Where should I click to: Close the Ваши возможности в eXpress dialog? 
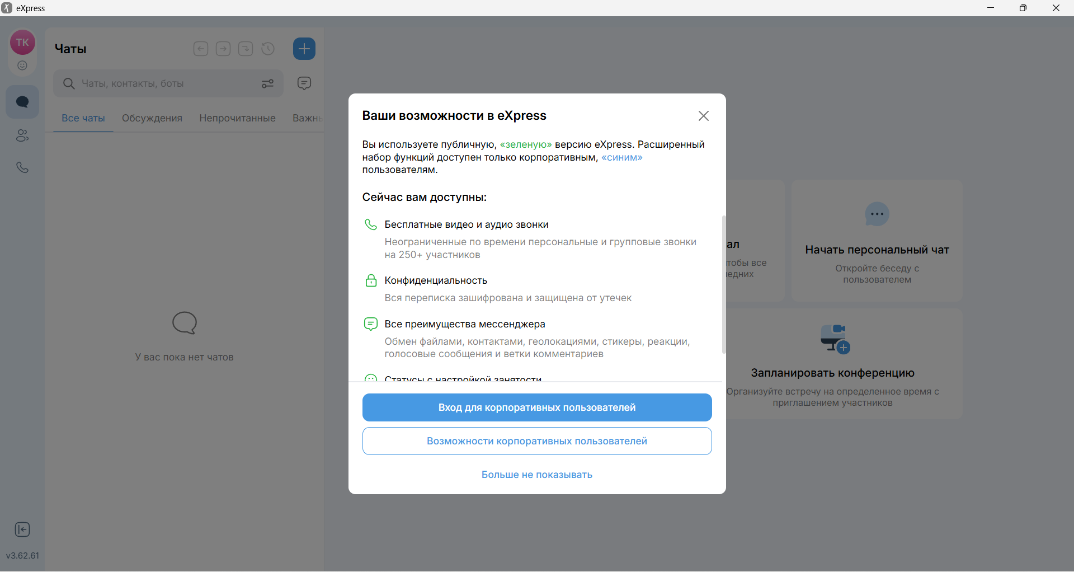(x=704, y=116)
